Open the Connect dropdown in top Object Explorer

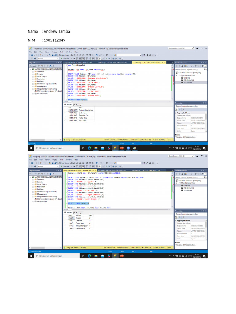(x=33, y=66)
